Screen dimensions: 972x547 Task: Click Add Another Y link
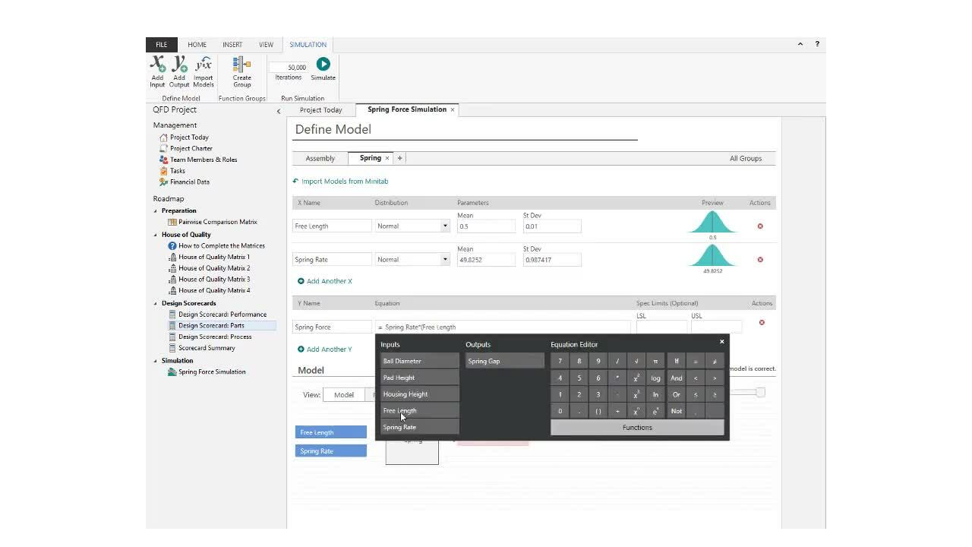(325, 349)
